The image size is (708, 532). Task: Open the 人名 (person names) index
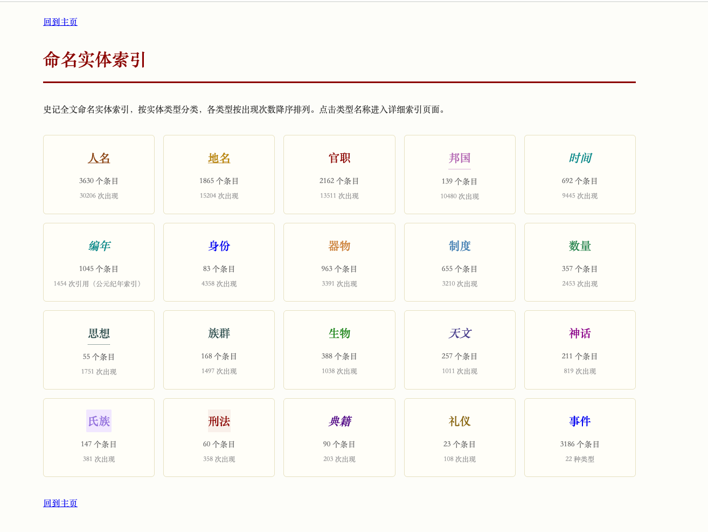(x=99, y=158)
